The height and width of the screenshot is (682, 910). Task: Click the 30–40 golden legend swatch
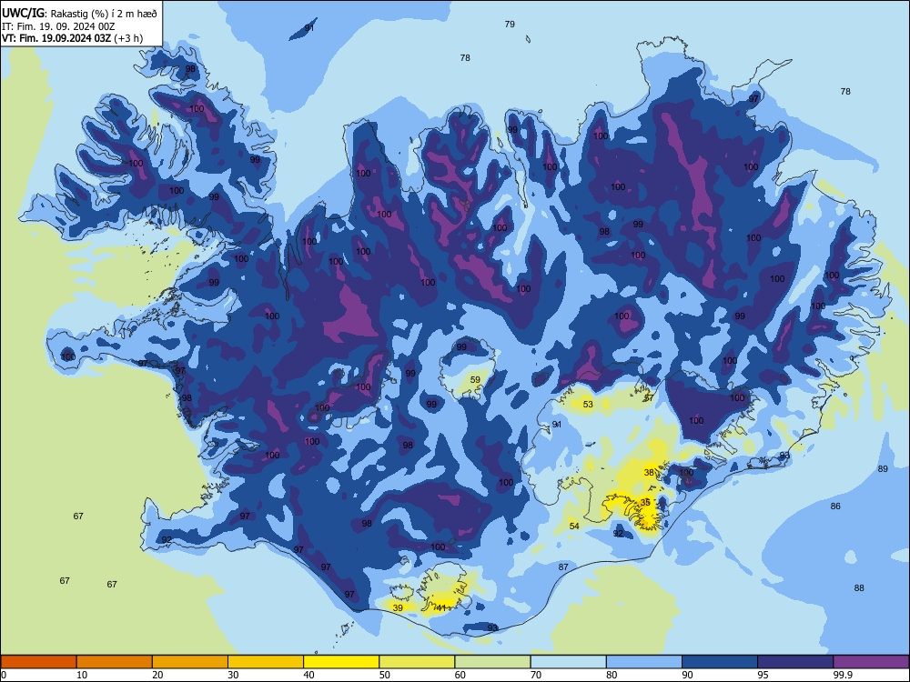[266, 662]
